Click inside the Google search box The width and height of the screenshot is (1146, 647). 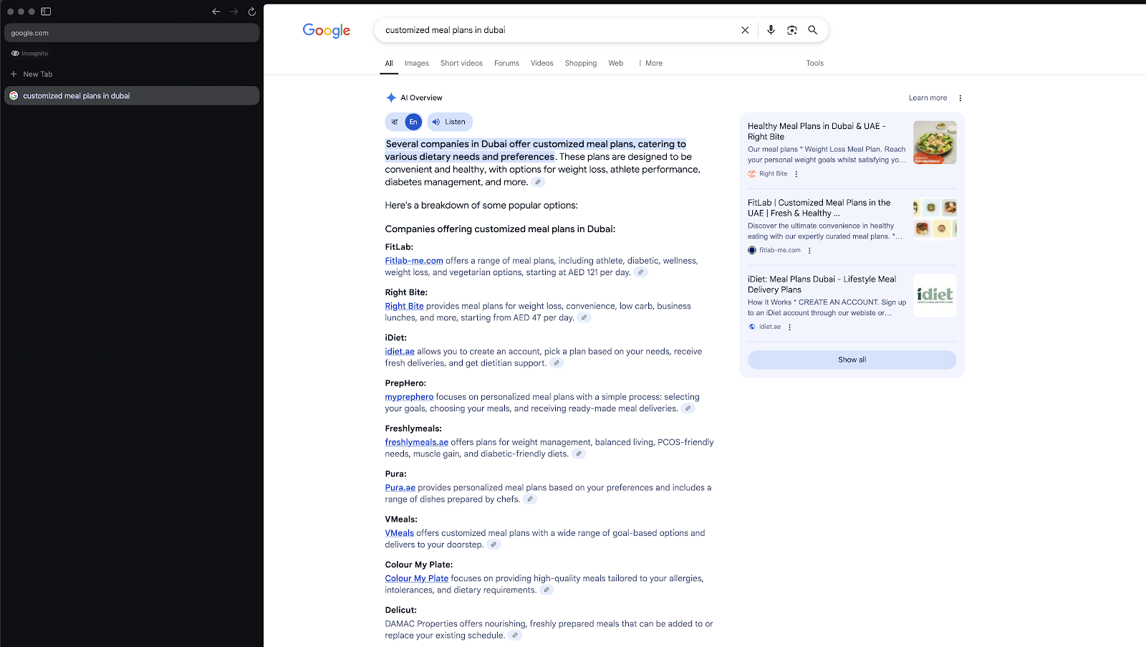[x=559, y=30]
